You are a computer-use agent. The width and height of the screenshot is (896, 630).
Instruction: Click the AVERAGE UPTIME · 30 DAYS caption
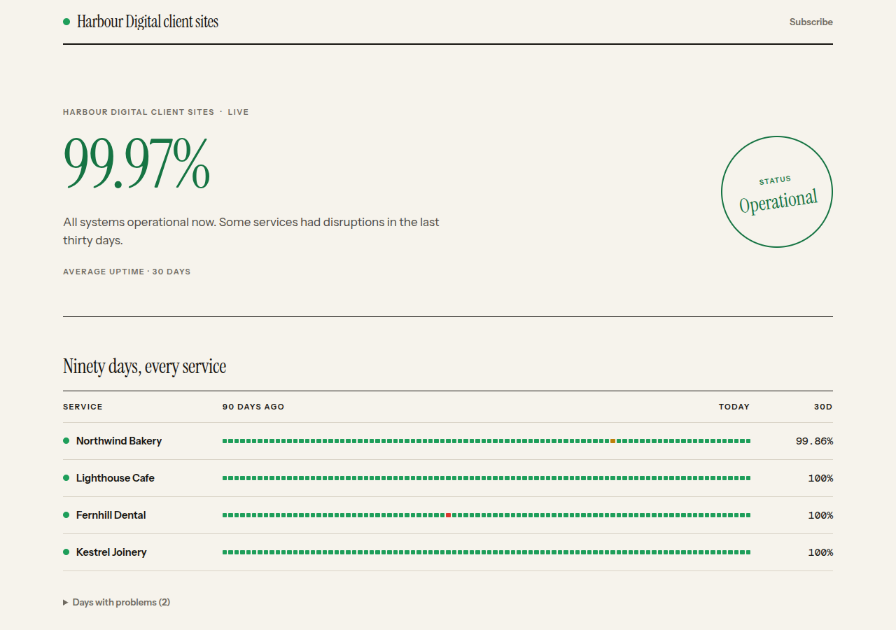click(x=127, y=272)
